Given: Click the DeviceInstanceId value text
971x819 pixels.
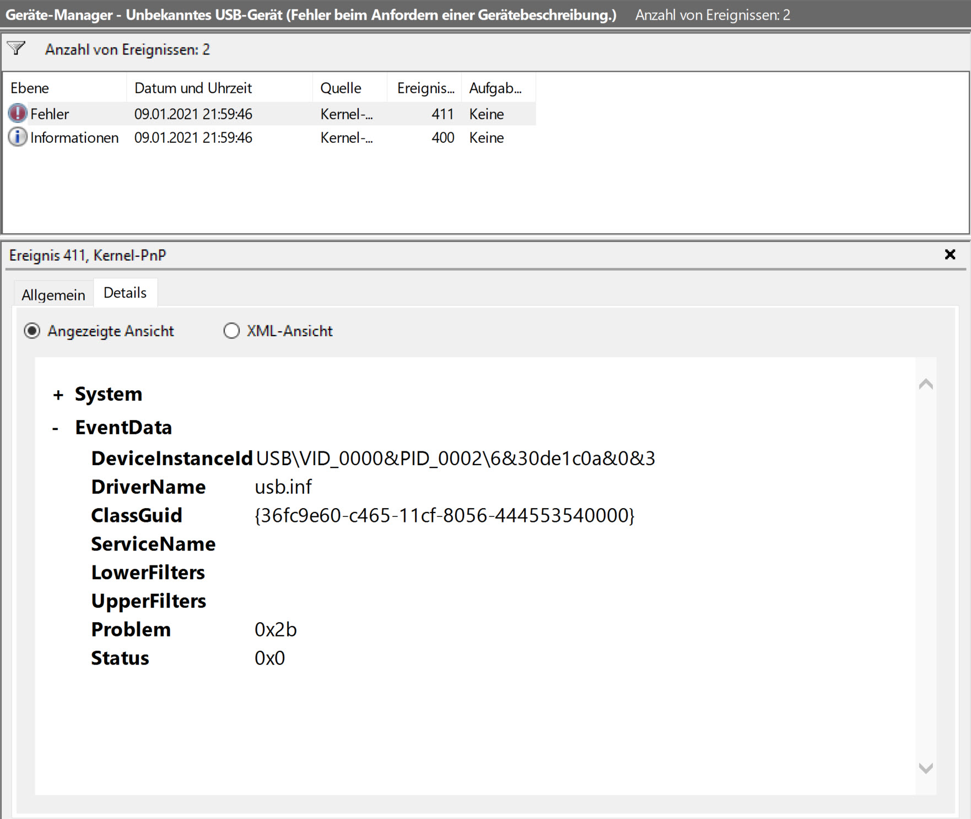Looking at the screenshot, I should [x=455, y=459].
